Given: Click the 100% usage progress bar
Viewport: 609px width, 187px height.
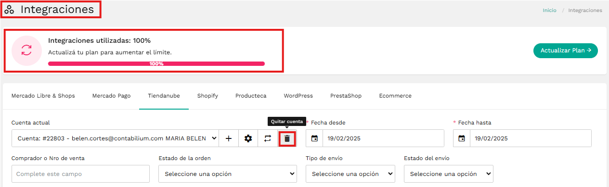Looking at the screenshot, I should tap(156, 63).
